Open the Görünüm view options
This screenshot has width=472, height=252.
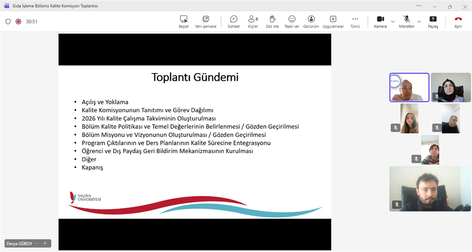tap(312, 21)
